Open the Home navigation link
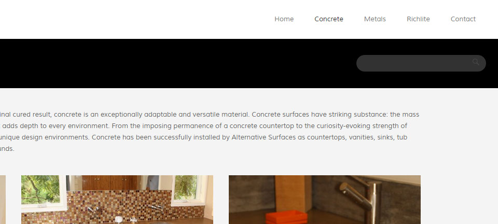498x224 pixels. click(284, 19)
